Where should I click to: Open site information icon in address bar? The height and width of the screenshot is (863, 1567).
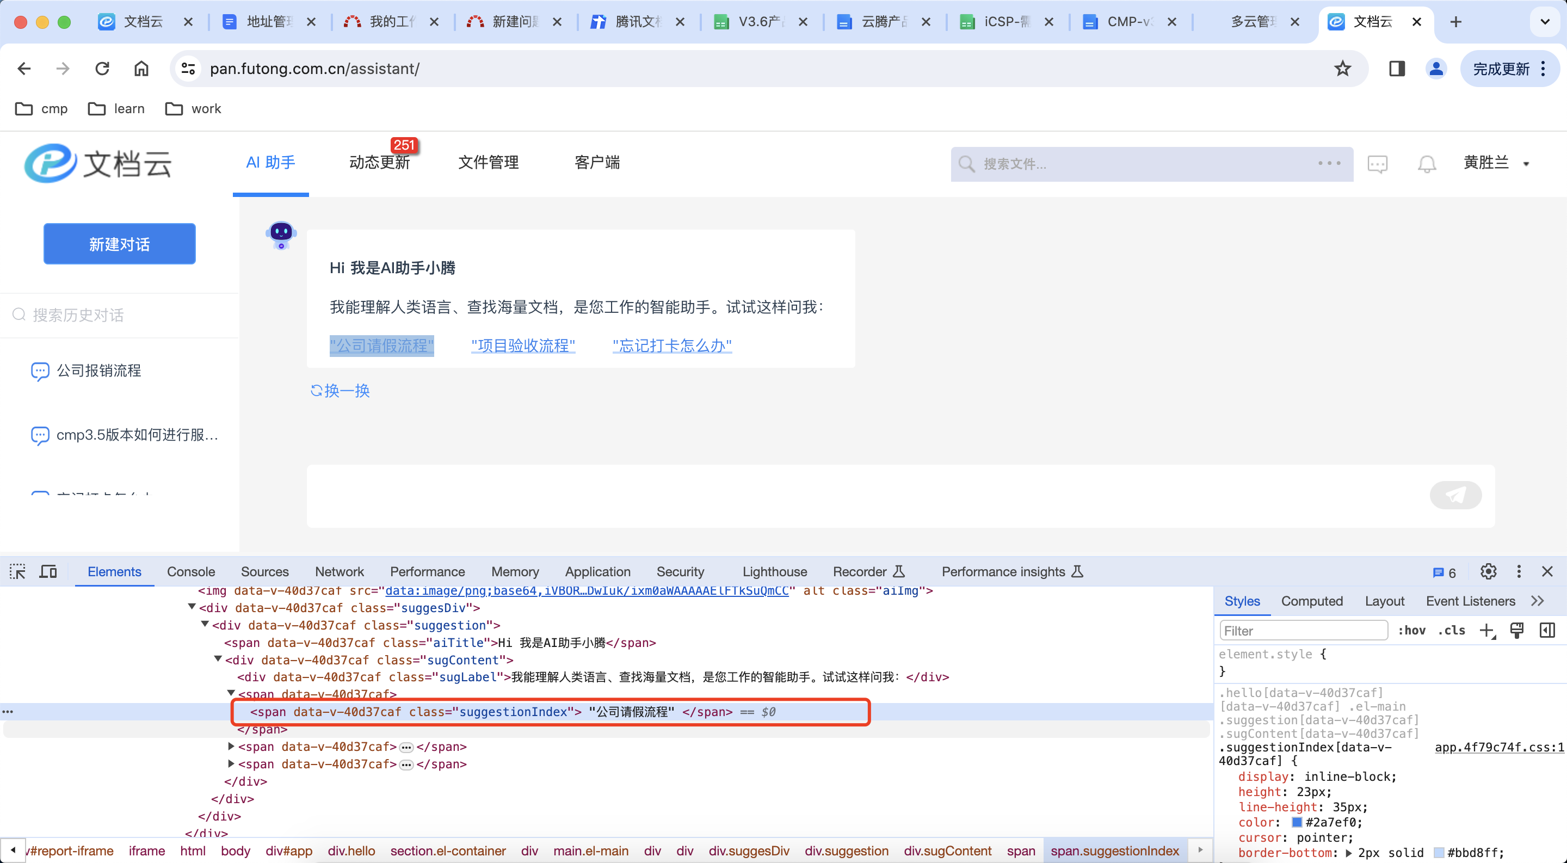pyautogui.click(x=189, y=69)
